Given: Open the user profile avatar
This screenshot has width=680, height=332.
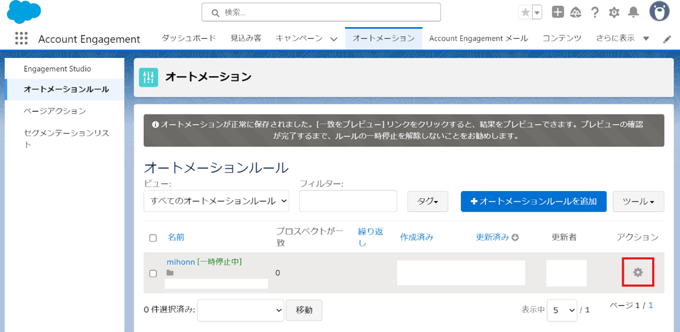Looking at the screenshot, I should [659, 12].
